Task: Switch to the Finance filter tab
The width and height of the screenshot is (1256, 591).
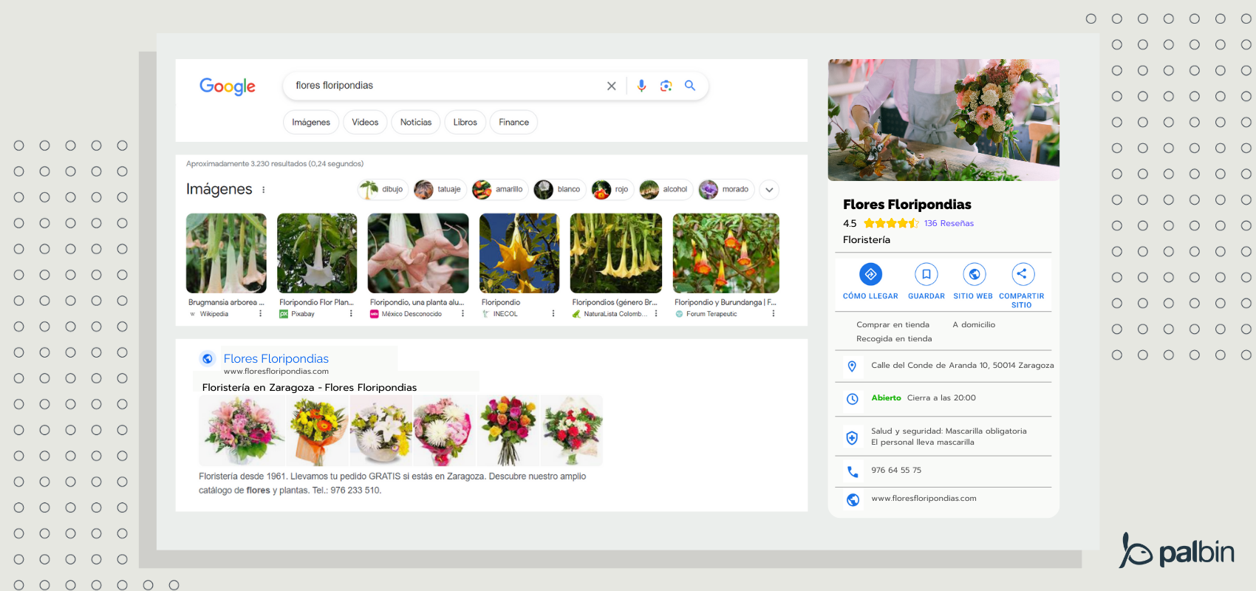Action: (513, 122)
